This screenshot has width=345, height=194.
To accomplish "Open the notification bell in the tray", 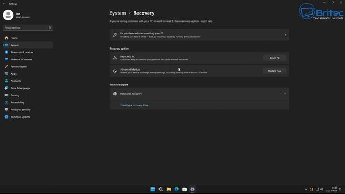I will click(340, 189).
